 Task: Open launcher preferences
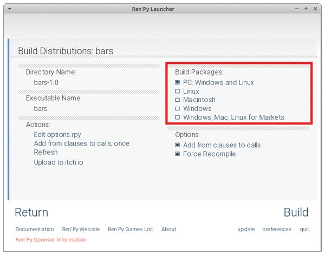coord(277,230)
